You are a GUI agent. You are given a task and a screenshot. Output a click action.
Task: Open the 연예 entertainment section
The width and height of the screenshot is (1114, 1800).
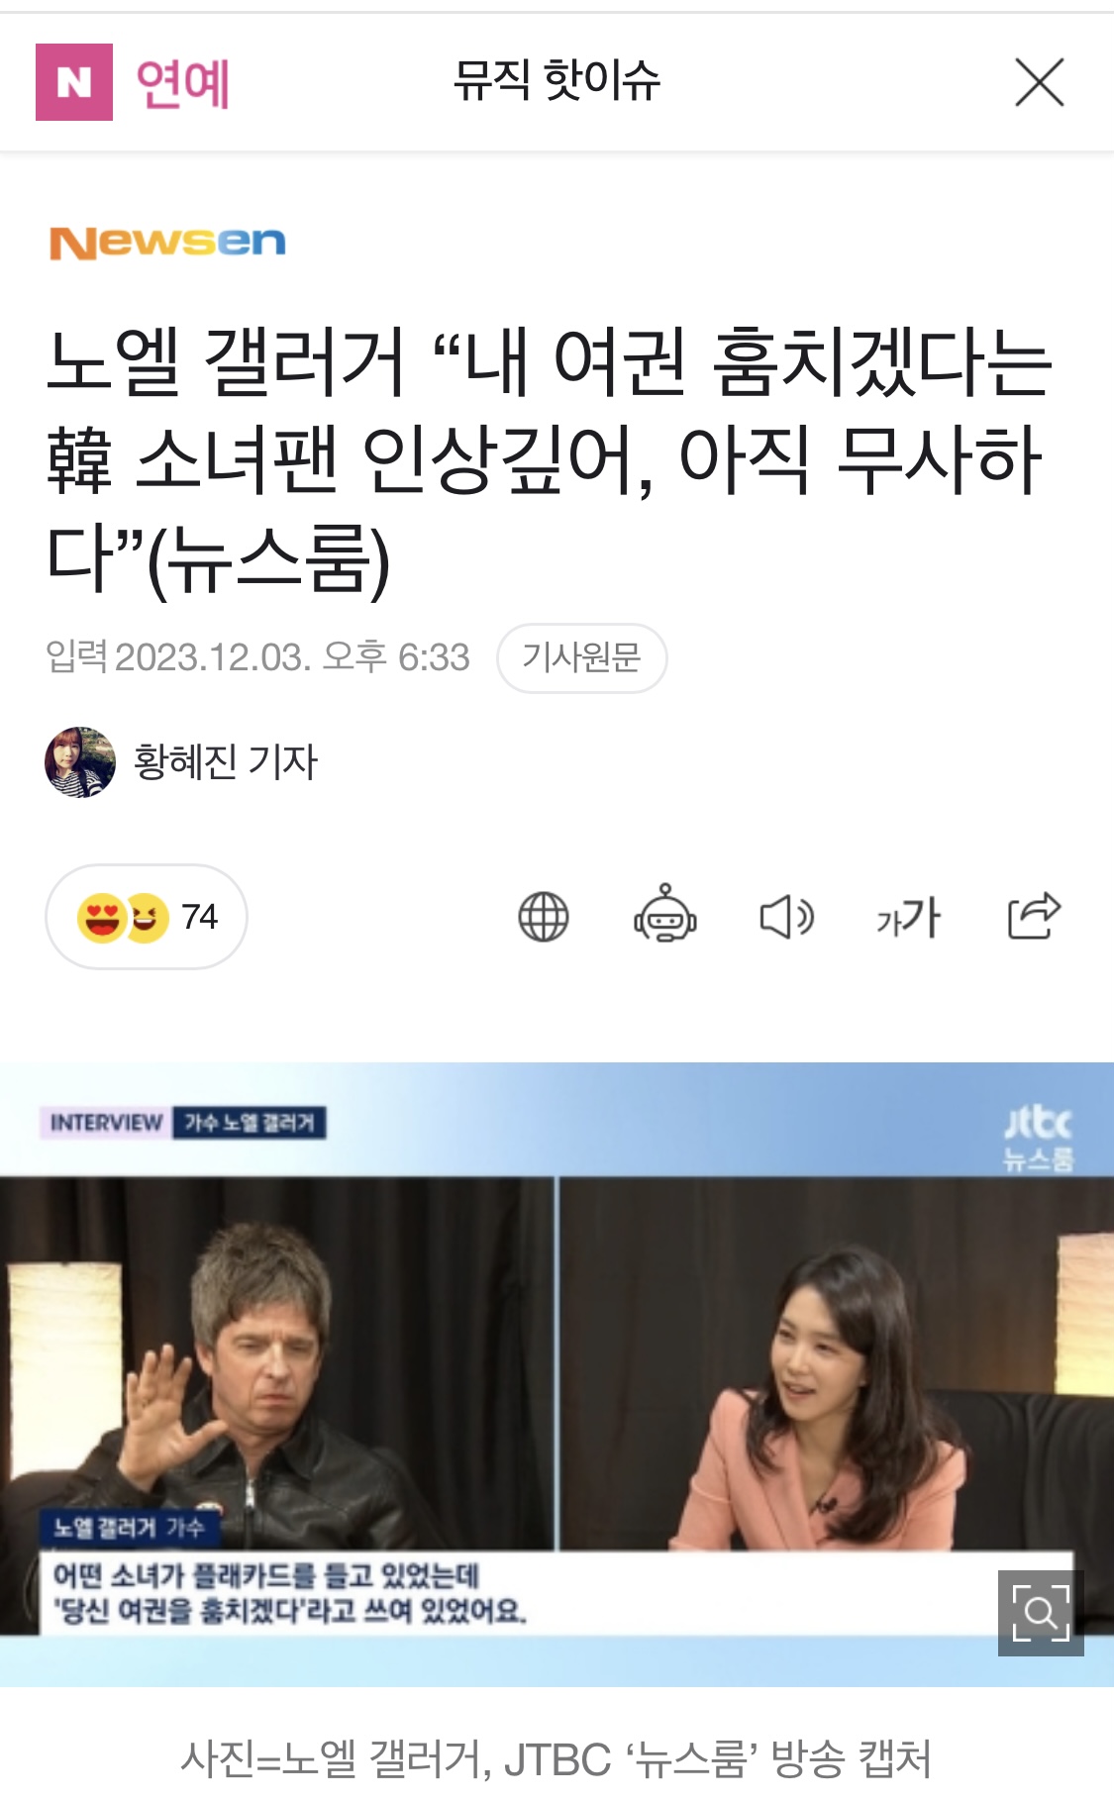[x=183, y=83]
